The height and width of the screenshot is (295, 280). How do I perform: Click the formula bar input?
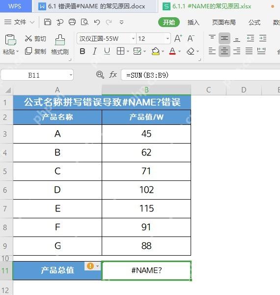click(x=200, y=75)
